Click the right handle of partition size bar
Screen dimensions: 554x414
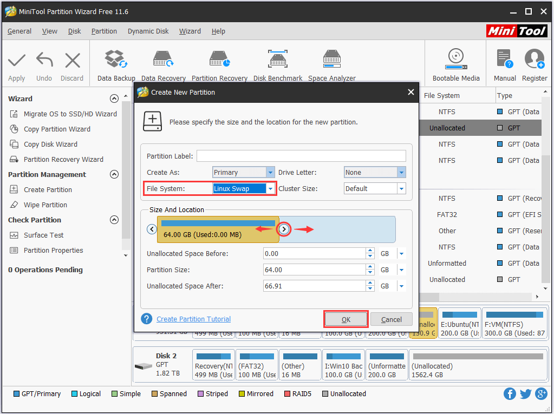pos(284,229)
